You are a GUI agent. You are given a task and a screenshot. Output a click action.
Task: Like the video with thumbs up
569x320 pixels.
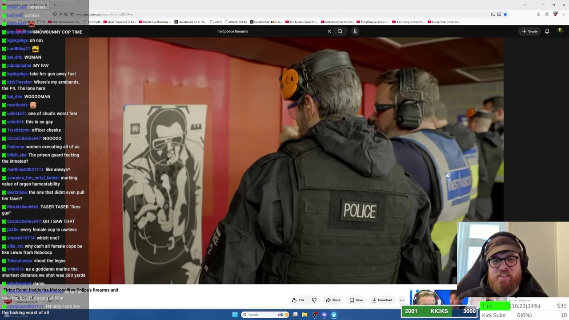(298, 300)
